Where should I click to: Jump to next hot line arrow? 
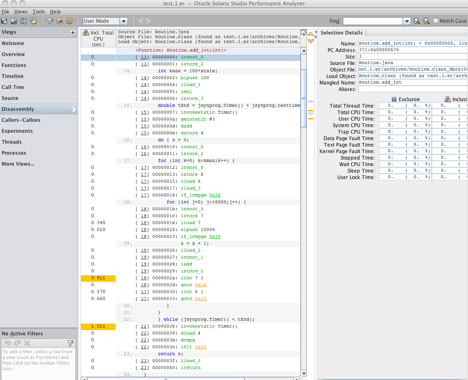(x=311, y=41)
